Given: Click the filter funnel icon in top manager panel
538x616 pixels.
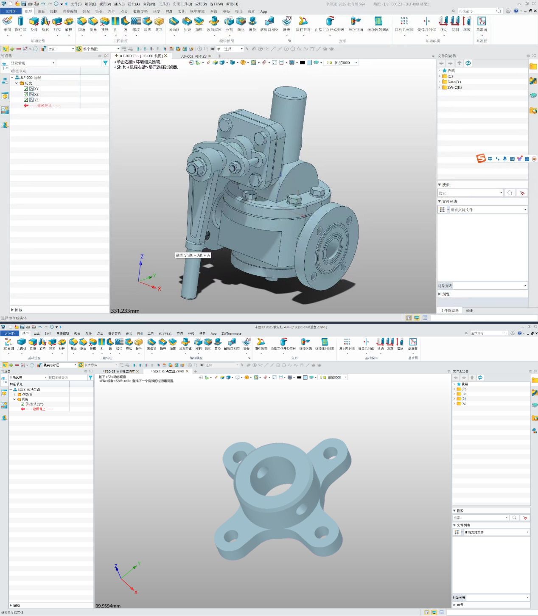Looking at the screenshot, I should point(105,63).
